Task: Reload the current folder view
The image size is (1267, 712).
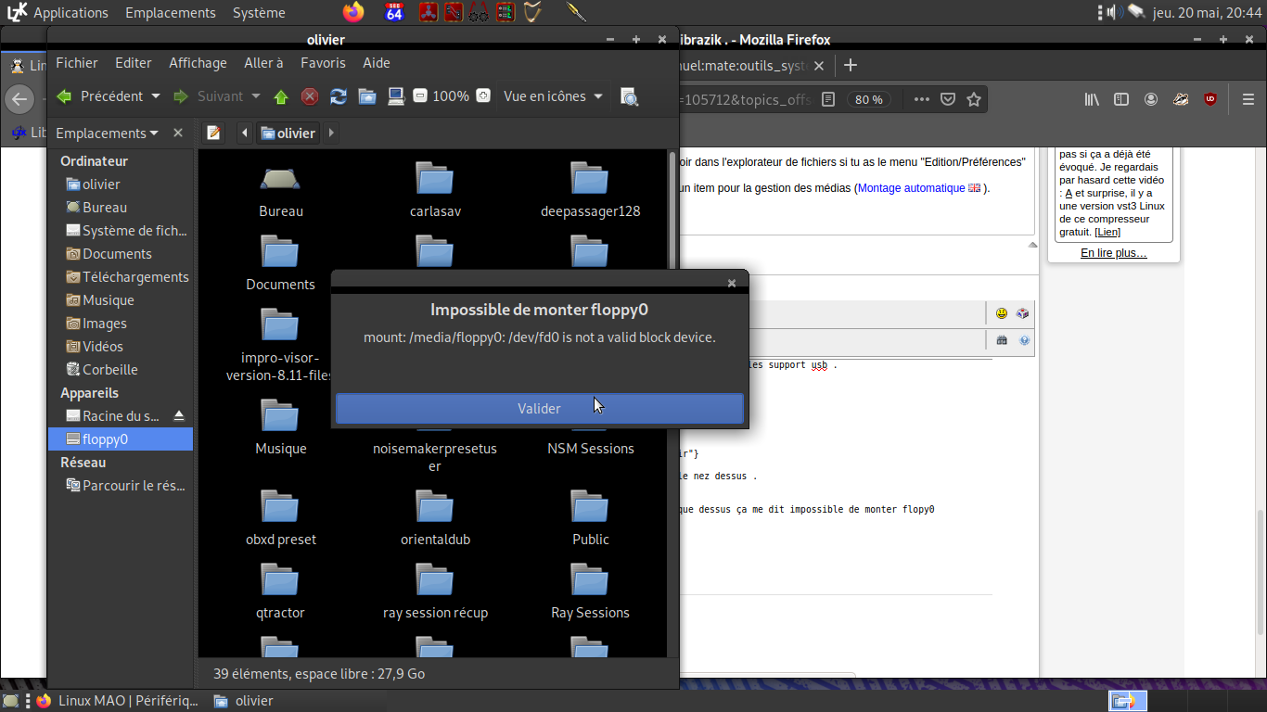Action: click(x=339, y=96)
